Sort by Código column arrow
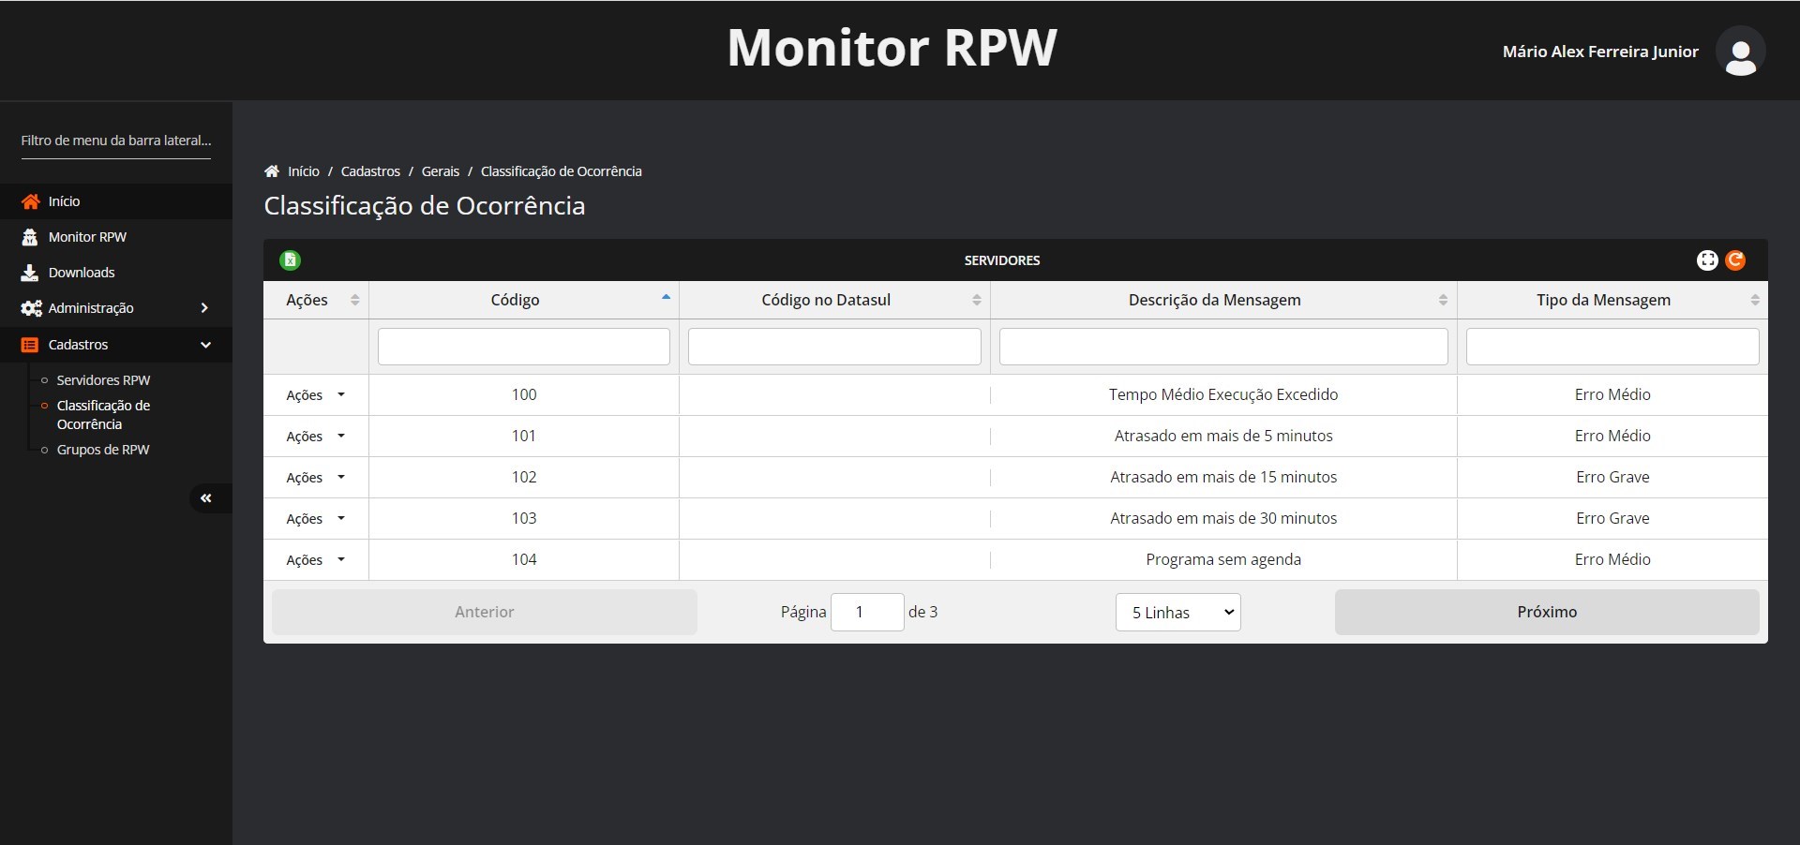1800x845 pixels. (666, 299)
